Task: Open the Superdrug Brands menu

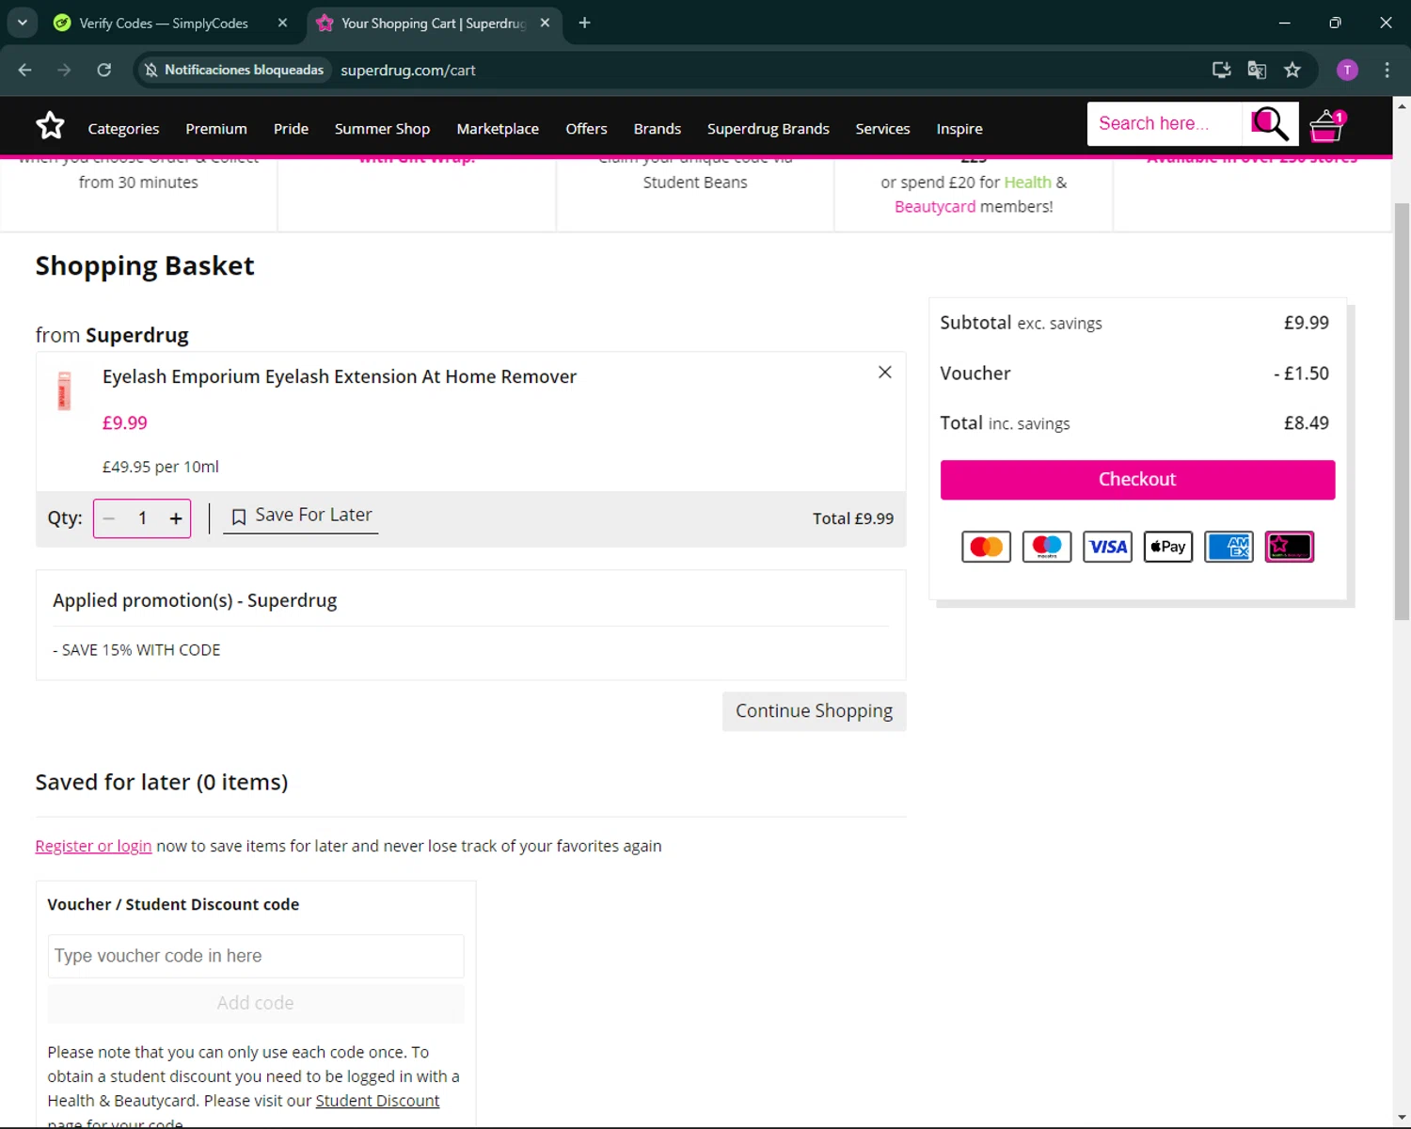Action: point(768,129)
